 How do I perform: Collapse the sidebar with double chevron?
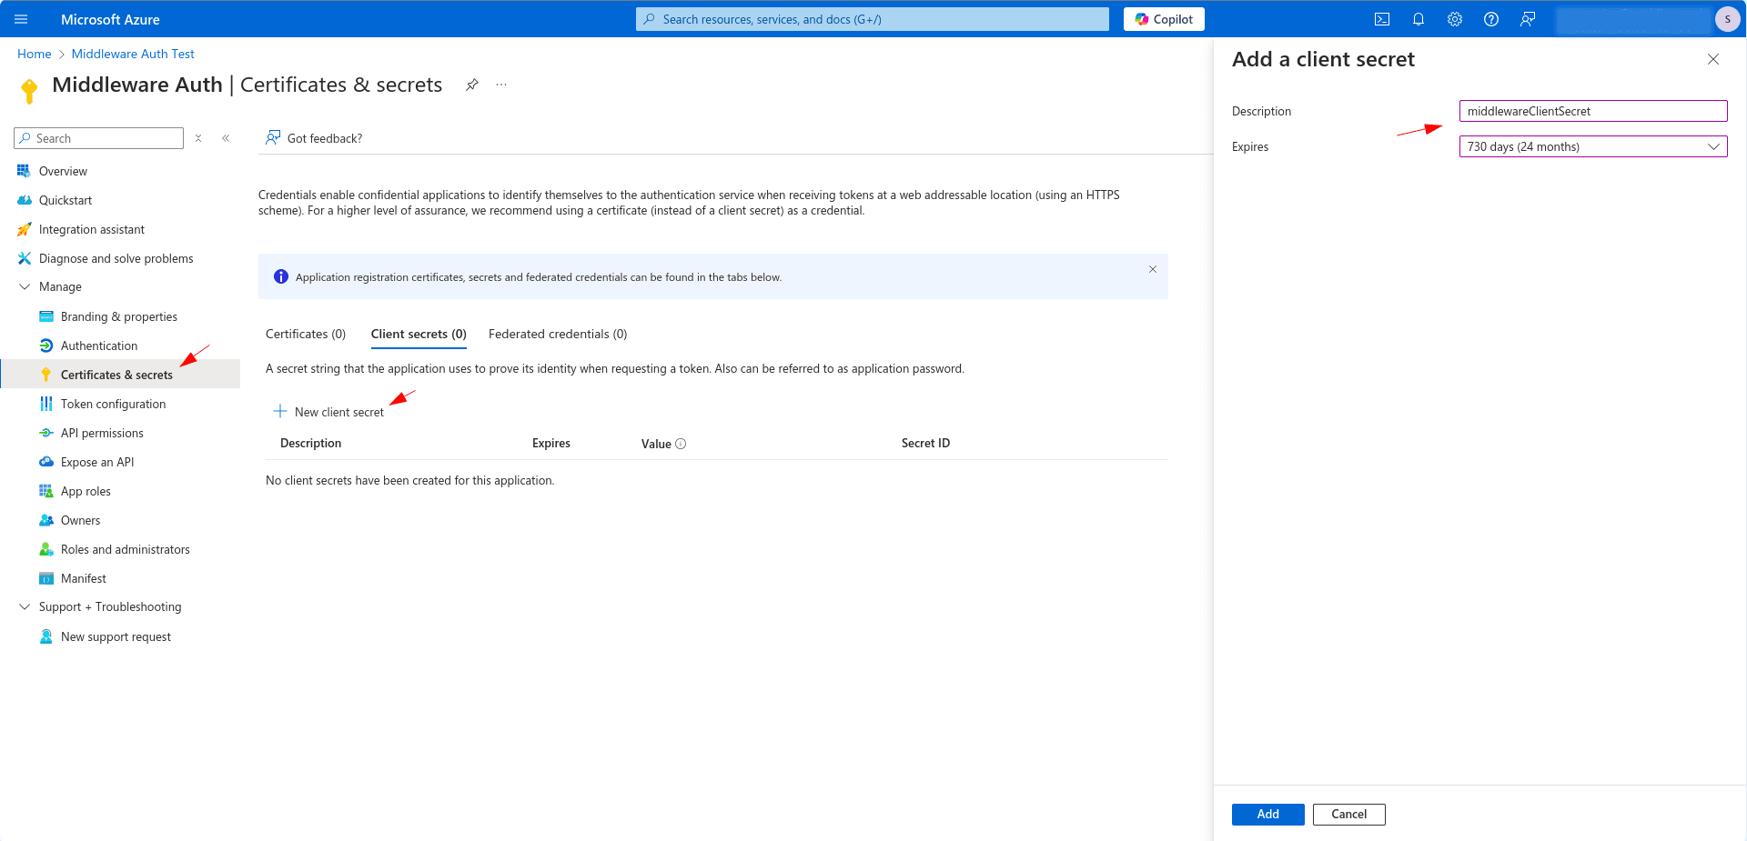point(226,138)
